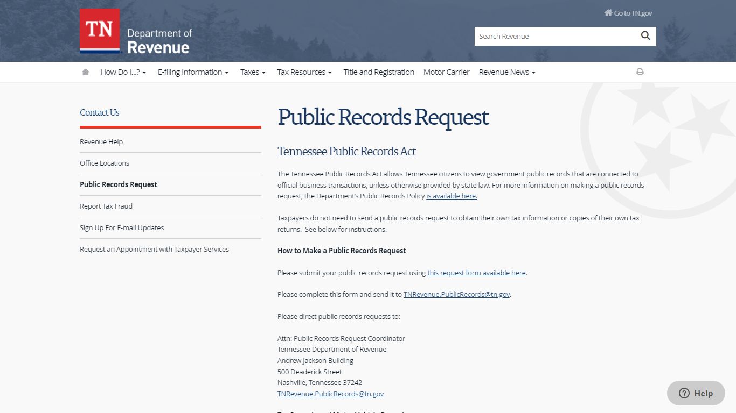Open the Public Records Policy 'is available here' link

point(452,196)
